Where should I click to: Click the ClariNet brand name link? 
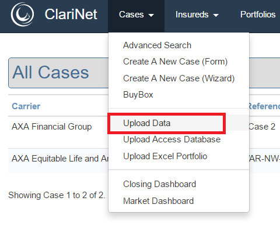pos(71,15)
